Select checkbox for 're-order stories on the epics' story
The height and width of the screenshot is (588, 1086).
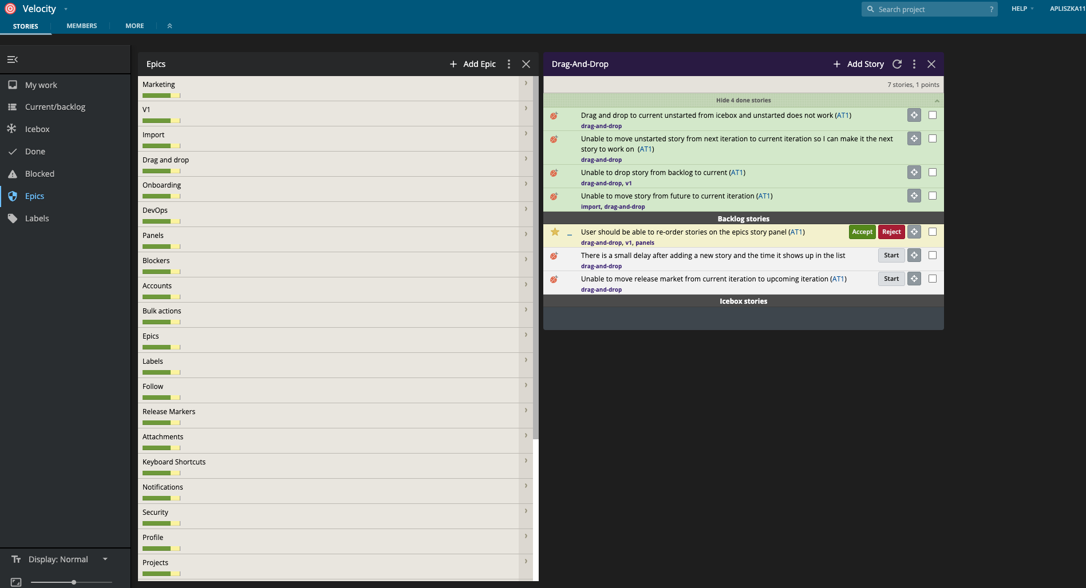coord(933,232)
